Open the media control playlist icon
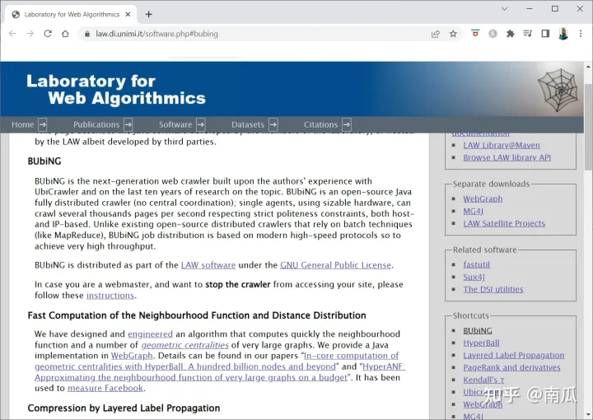 pos(528,34)
